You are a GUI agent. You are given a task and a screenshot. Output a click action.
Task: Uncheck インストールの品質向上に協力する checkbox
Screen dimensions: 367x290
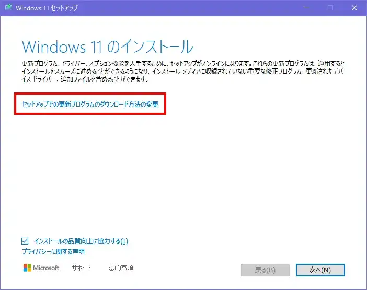click(x=25, y=241)
